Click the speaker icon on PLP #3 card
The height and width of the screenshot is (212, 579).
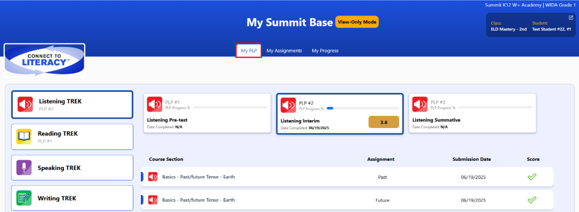coord(420,105)
